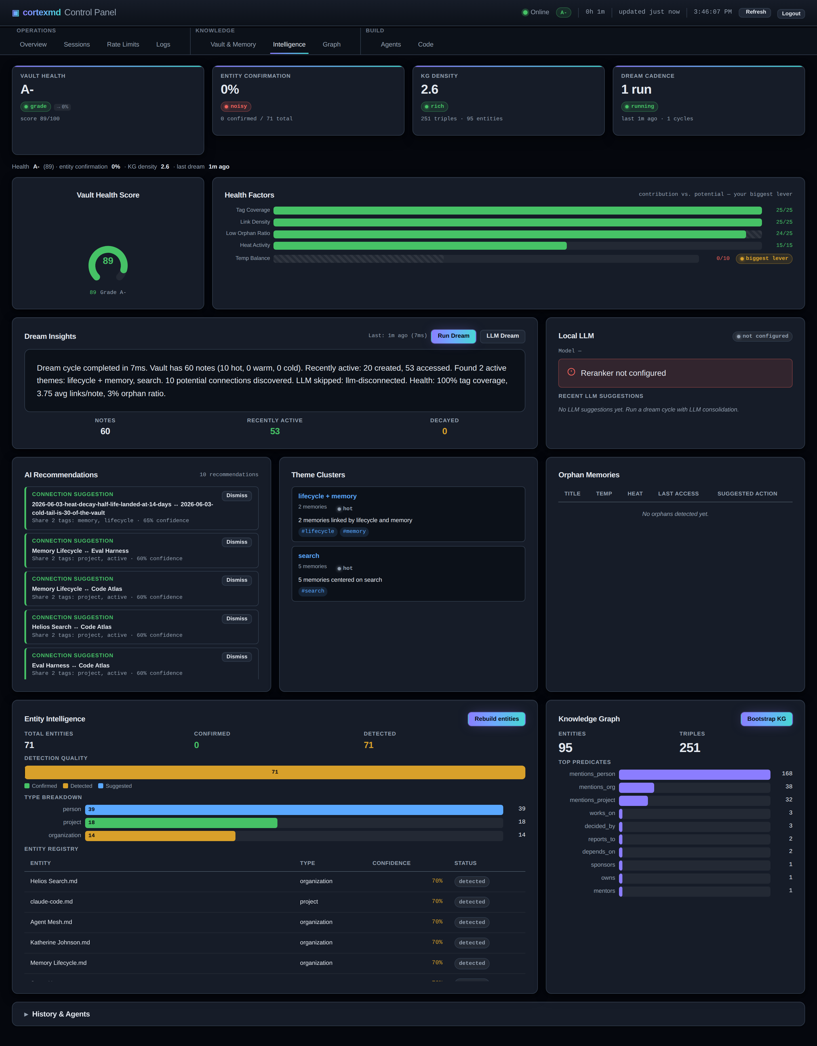The height and width of the screenshot is (1046, 817).
Task: Click the Vault Health card
Action: [108, 110]
